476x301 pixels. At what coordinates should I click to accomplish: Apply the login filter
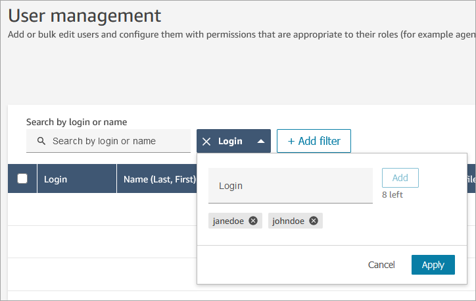tap(433, 265)
